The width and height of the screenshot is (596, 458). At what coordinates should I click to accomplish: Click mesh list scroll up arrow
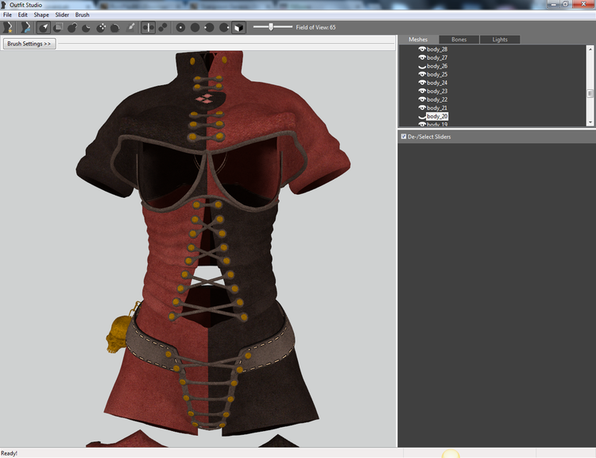(590, 49)
